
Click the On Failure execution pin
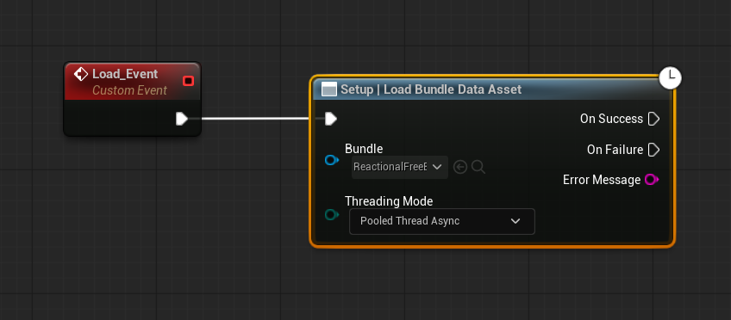(x=654, y=150)
